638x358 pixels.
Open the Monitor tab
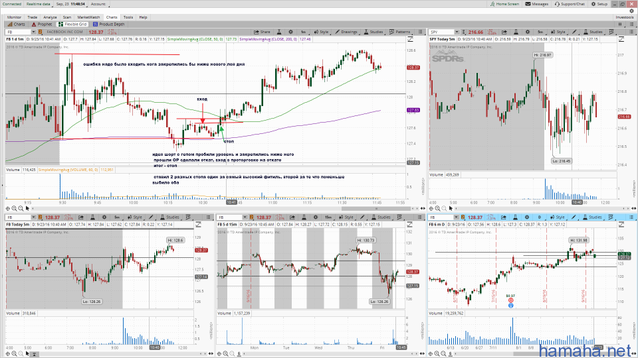14,17
